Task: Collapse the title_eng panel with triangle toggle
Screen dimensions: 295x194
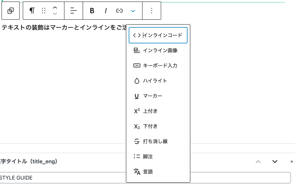Action: pos(292,161)
